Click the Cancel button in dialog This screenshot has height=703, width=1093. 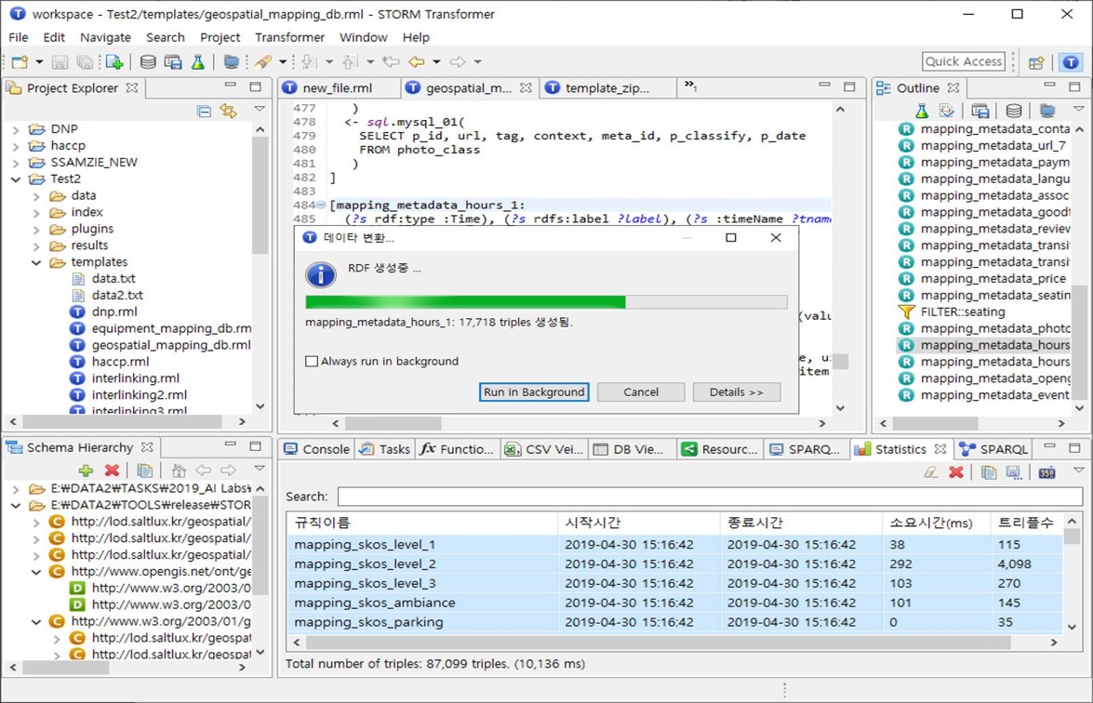pos(641,391)
